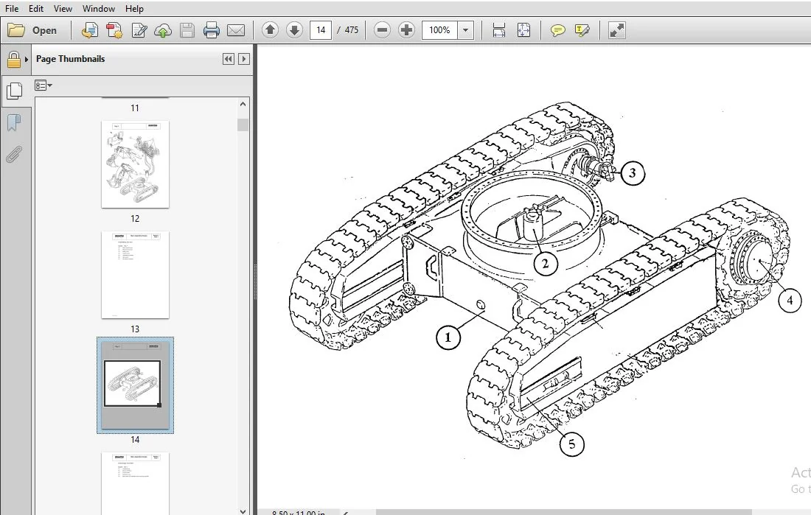Click the Combine files into PDF icon
The height and width of the screenshot is (515, 811).
coord(114,30)
